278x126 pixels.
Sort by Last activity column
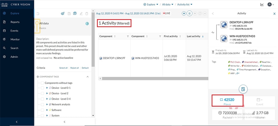[203, 36]
